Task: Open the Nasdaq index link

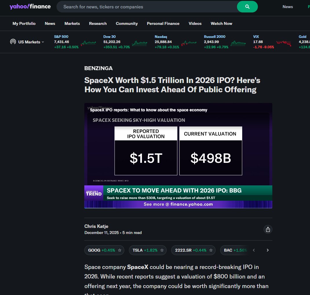Action: (161, 37)
